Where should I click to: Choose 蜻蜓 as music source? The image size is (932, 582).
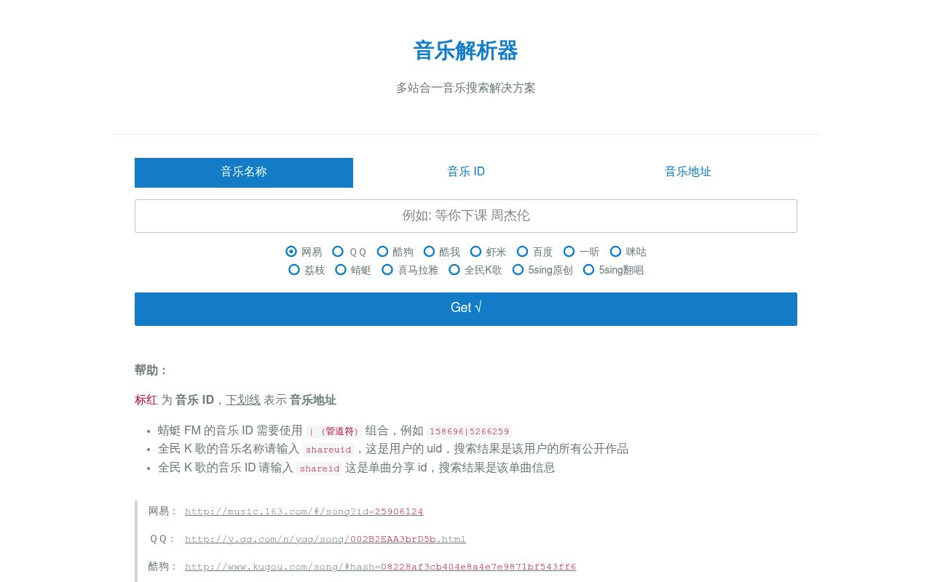341,270
